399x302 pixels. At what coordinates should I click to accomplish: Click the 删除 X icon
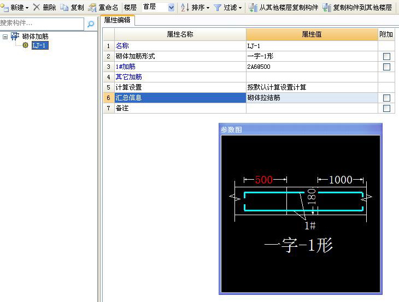37,7
